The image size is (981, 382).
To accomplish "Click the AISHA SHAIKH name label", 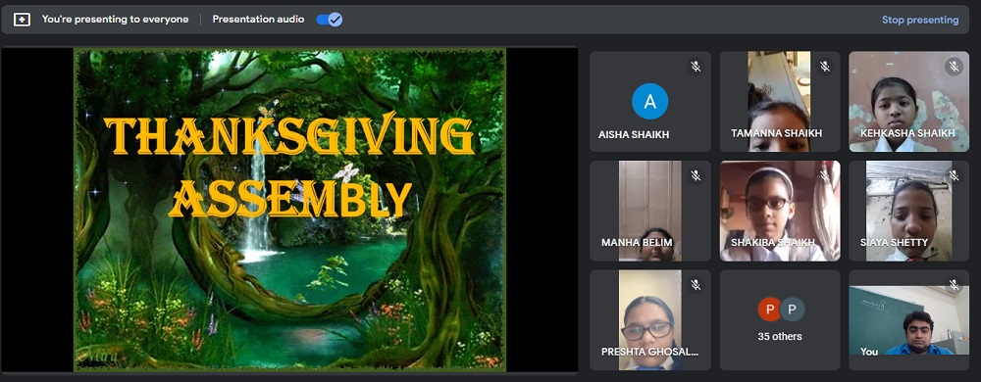I will (x=634, y=134).
